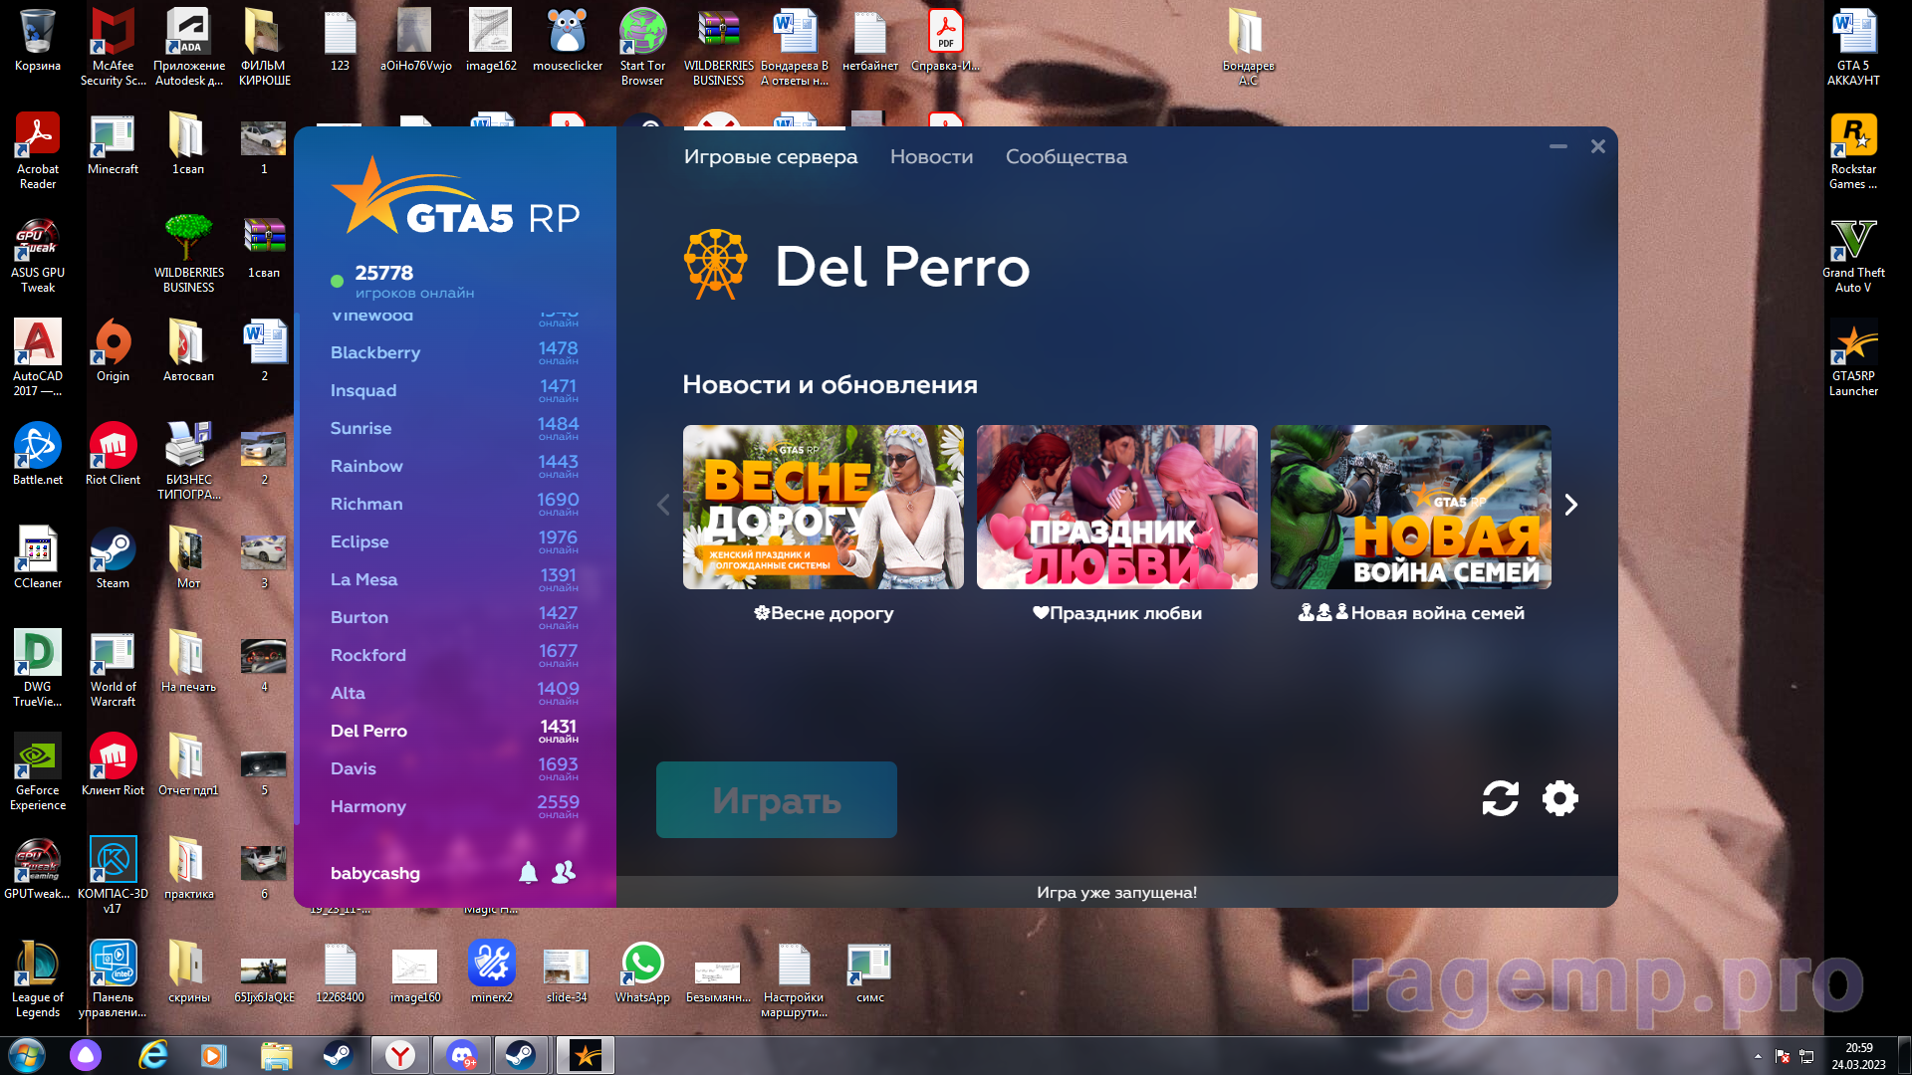Open Discord from the taskbar

click(461, 1055)
